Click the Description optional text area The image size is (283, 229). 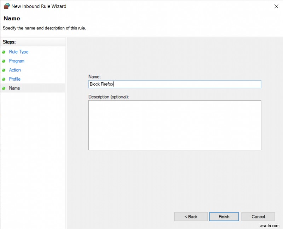(174, 125)
